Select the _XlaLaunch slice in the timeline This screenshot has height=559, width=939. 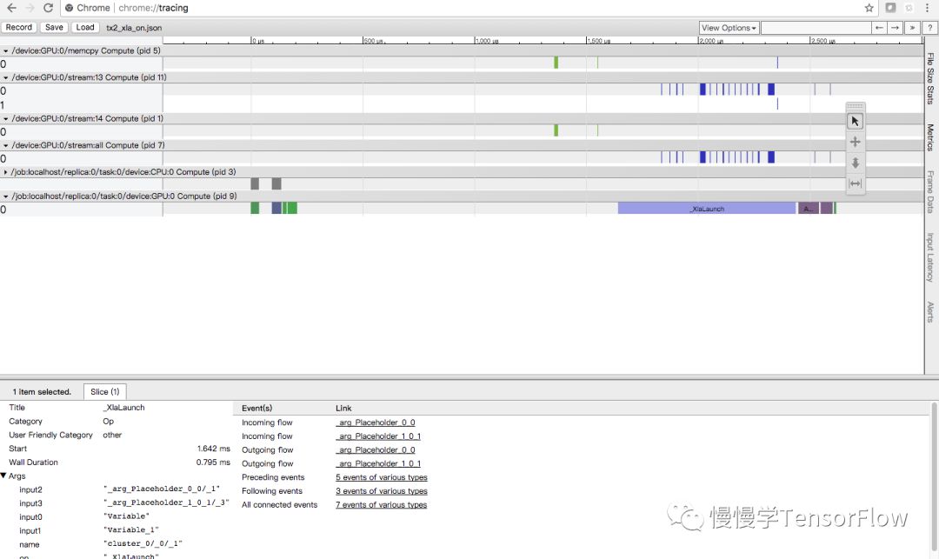click(x=707, y=209)
